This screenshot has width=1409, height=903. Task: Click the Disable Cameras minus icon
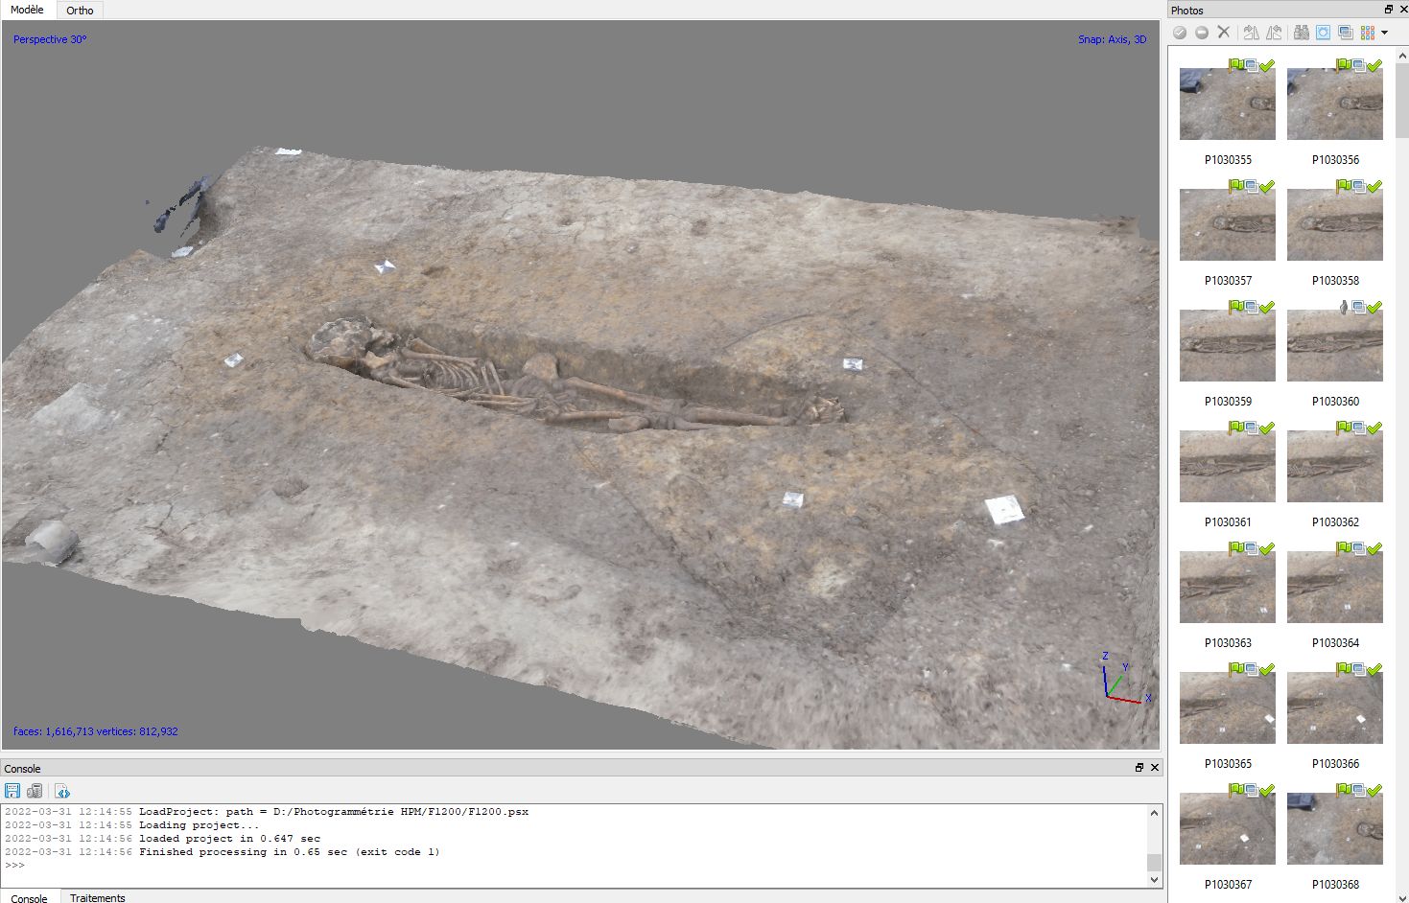[x=1202, y=33]
